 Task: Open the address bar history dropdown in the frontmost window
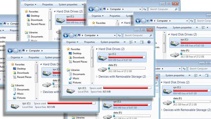[x=115, y=35]
